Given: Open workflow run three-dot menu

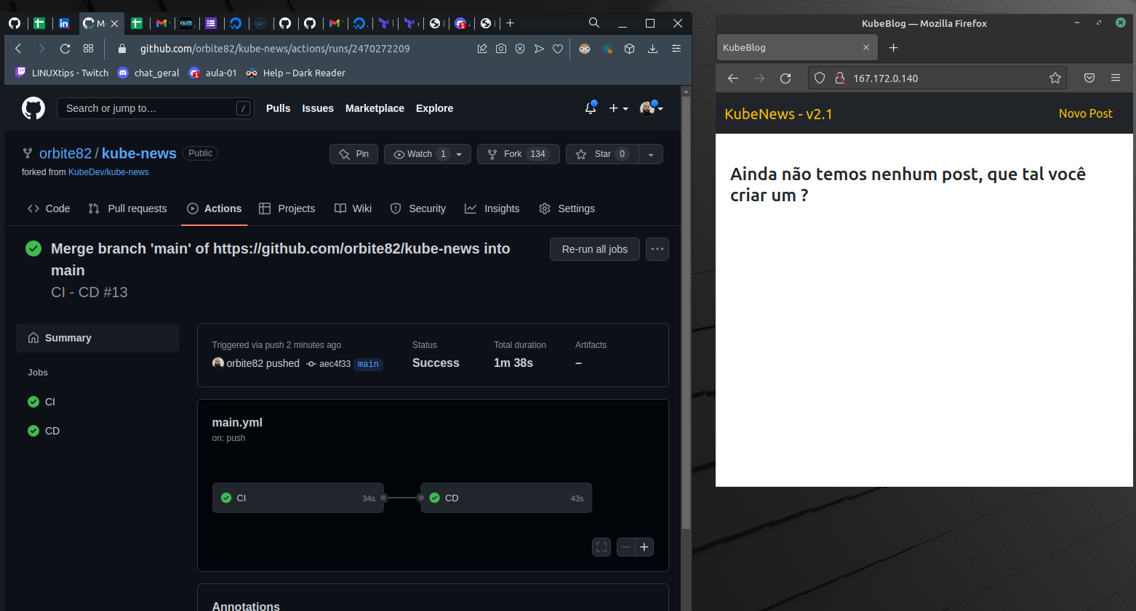Looking at the screenshot, I should point(657,249).
